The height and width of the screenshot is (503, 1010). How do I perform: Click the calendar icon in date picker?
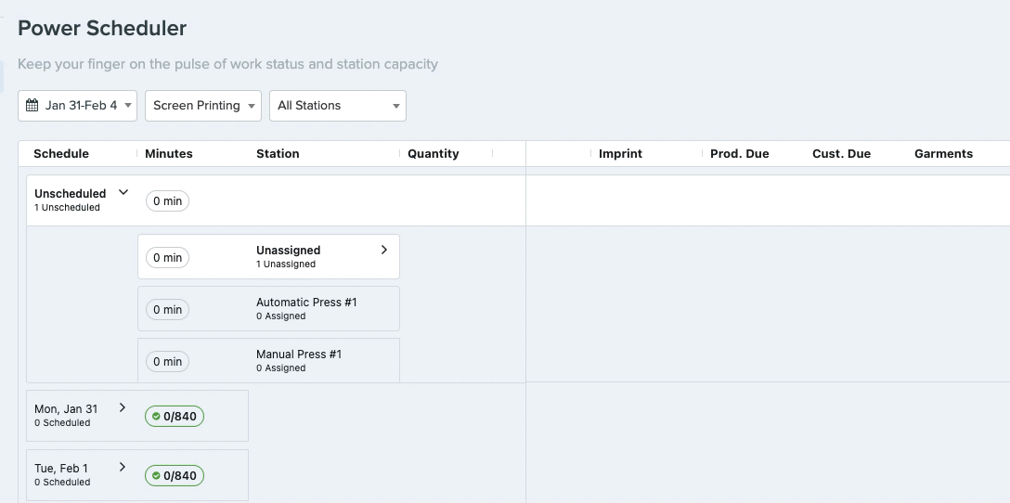(x=32, y=105)
